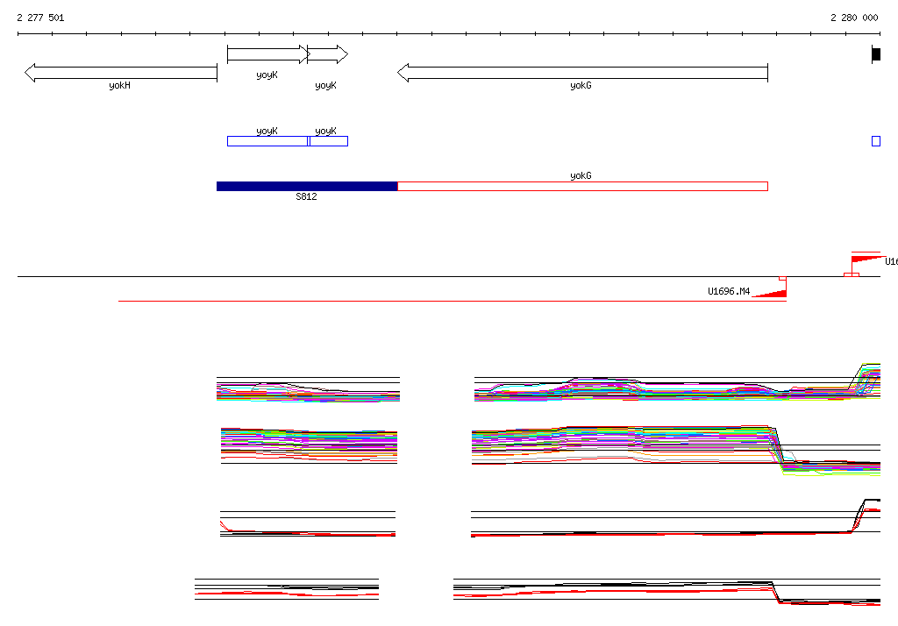
Task: Click the U1696.M4 label text
Action: pyautogui.click(x=729, y=291)
